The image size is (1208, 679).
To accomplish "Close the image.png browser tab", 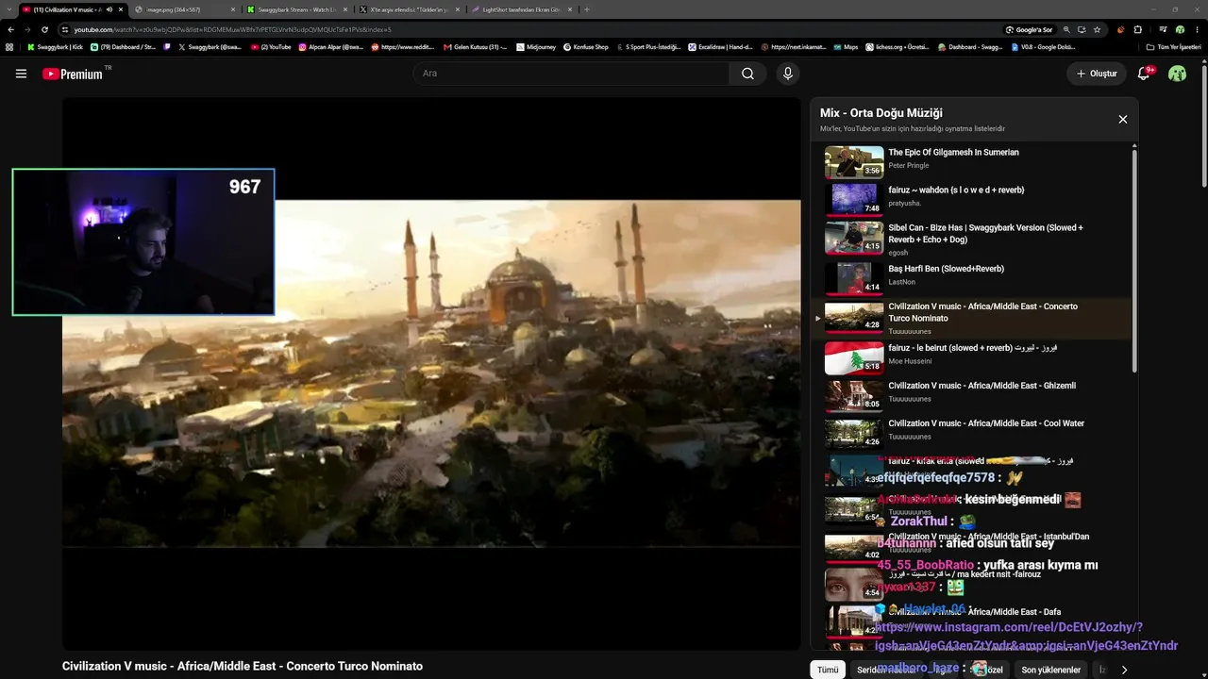I will (x=231, y=9).
